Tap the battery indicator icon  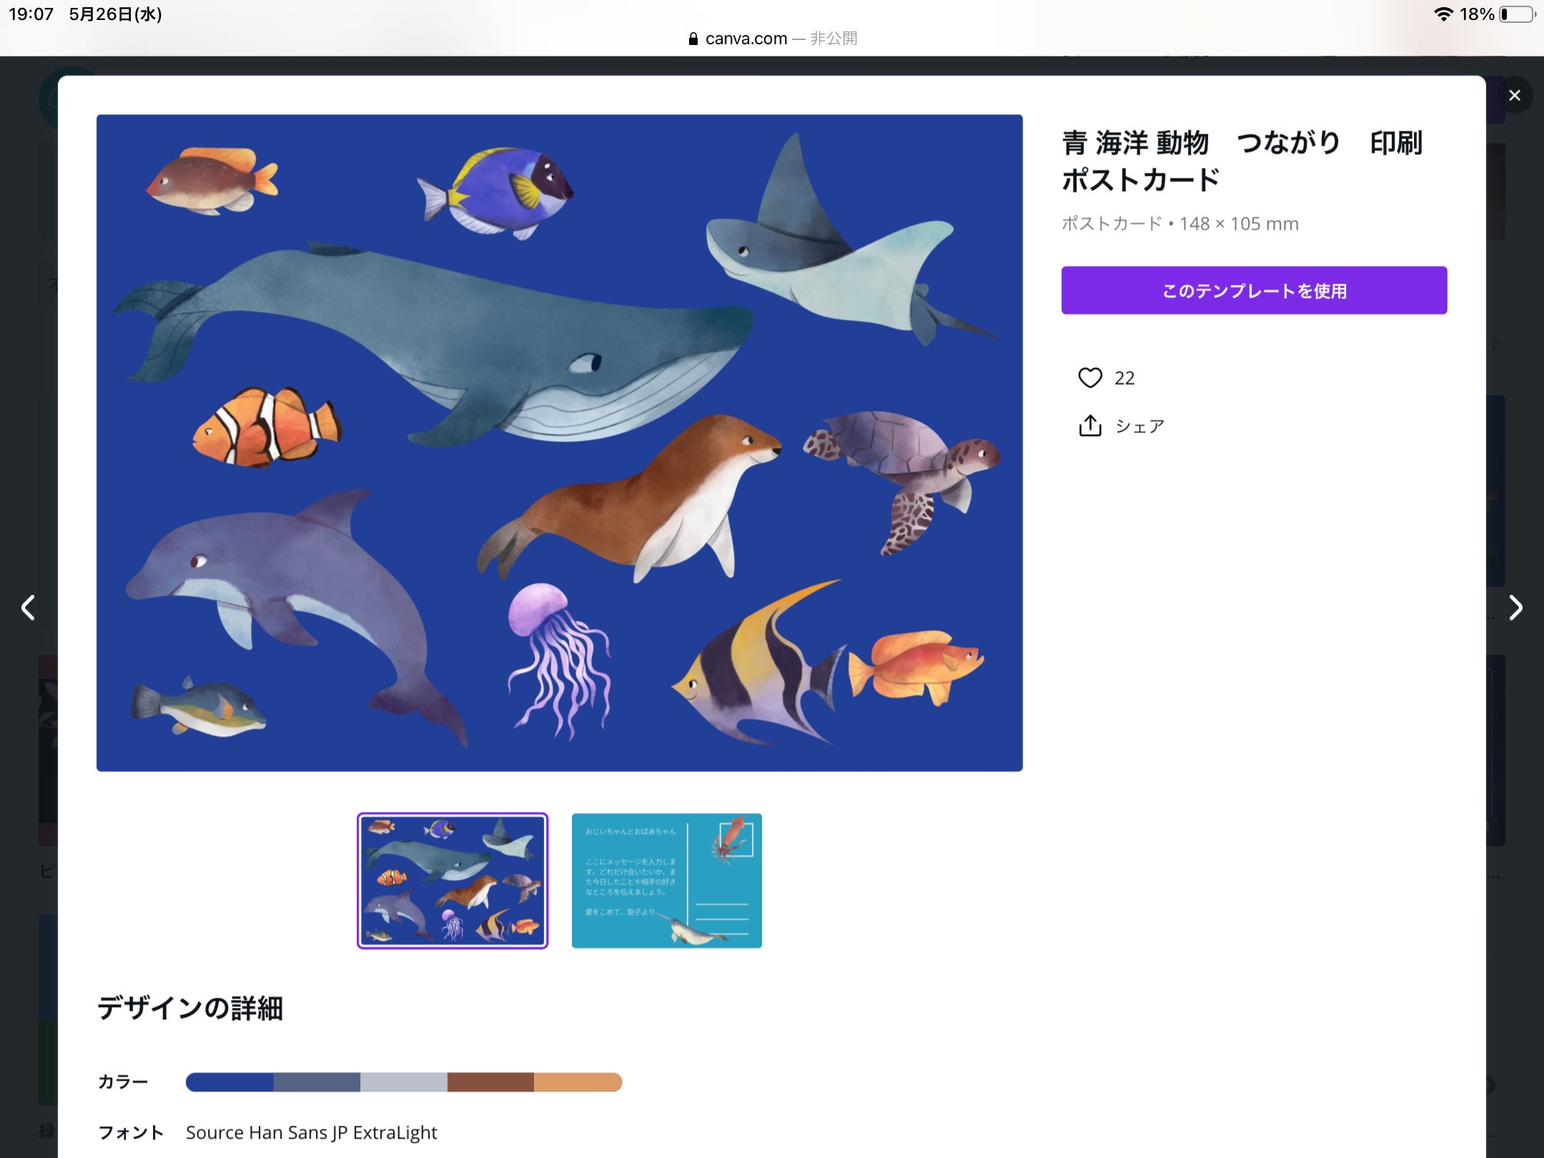(1517, 14)
